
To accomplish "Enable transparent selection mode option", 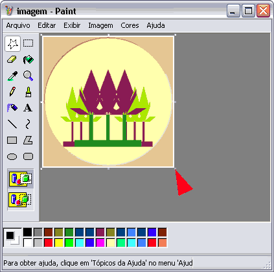I will 21,199.
